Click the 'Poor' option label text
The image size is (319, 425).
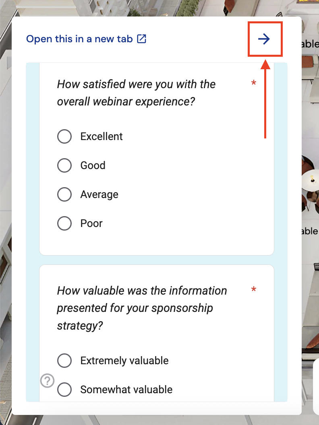[x=91, y=223]
